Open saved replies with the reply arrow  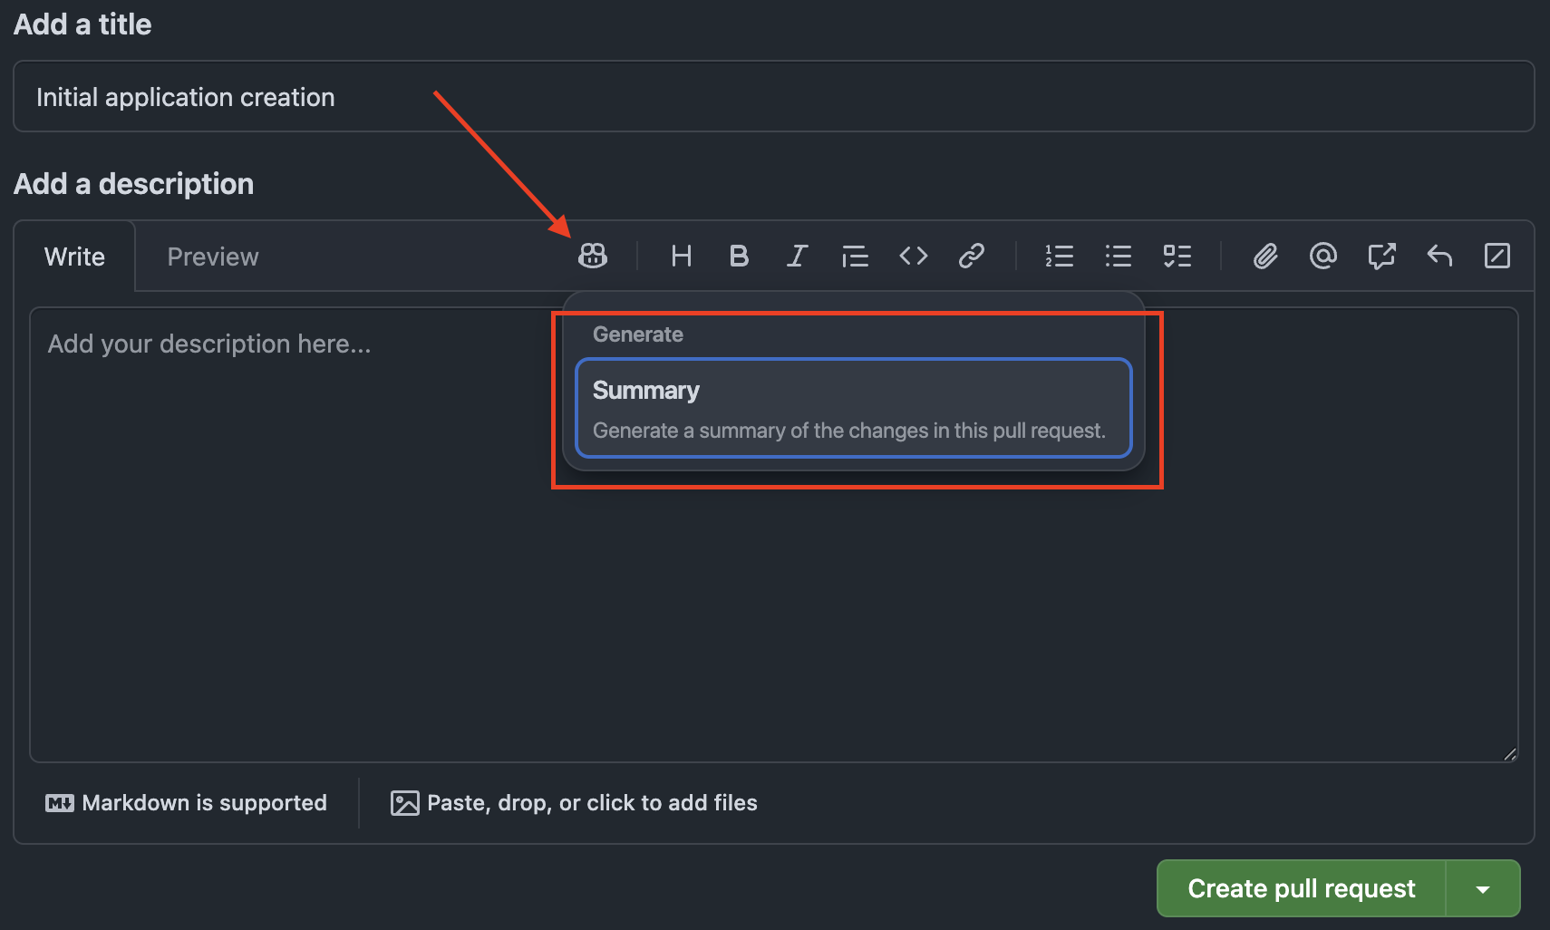(x=1439, y=257)
